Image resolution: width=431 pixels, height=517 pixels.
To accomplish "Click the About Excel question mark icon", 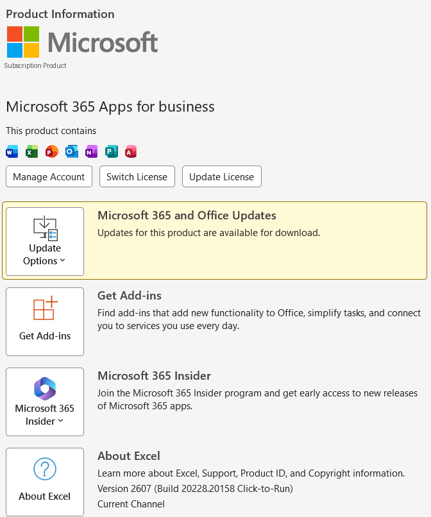I will pos(45,468).
